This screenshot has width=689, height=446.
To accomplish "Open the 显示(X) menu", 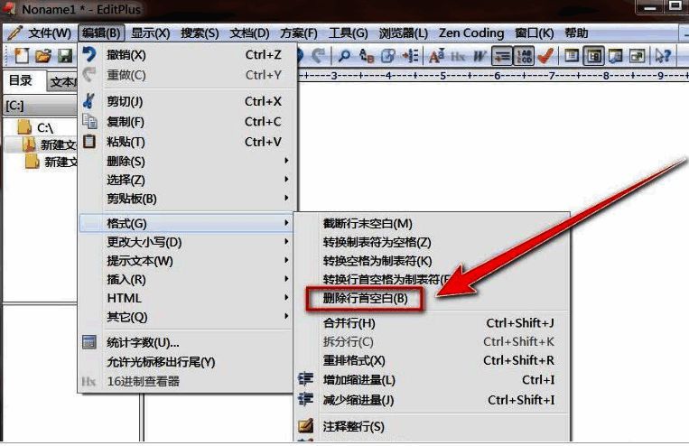I will [150, 33].
